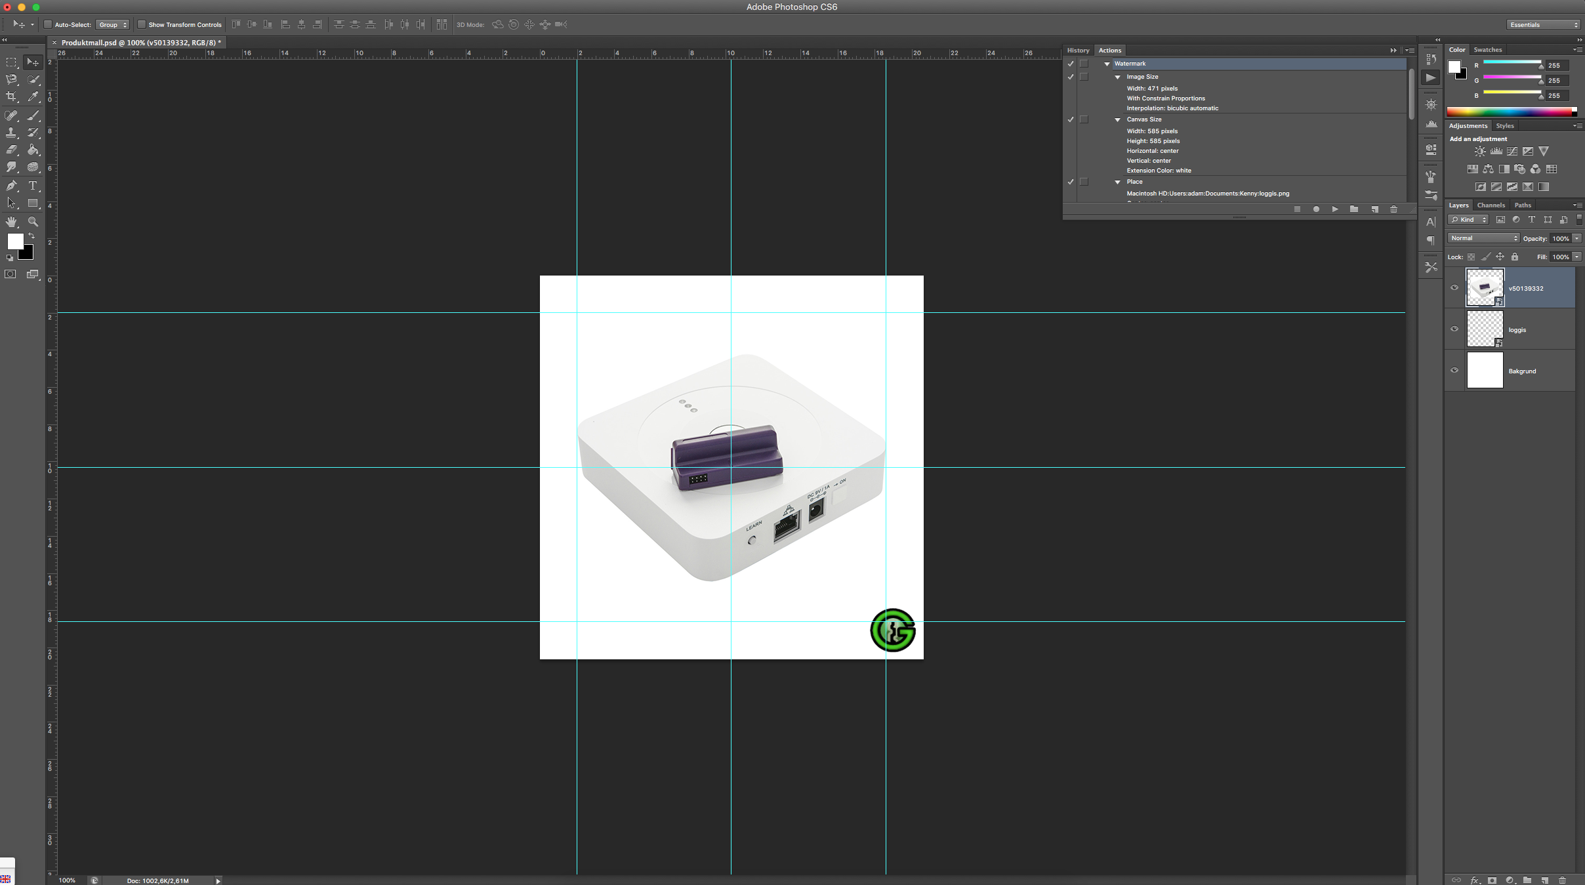Click the foreground color swatch in toolbar

pyautogui.click(x=14, y=241)
